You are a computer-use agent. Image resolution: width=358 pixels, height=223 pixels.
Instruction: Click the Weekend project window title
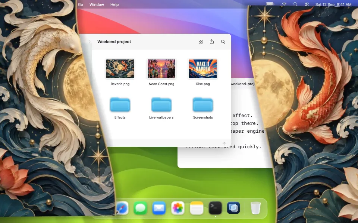click(114, 42)
